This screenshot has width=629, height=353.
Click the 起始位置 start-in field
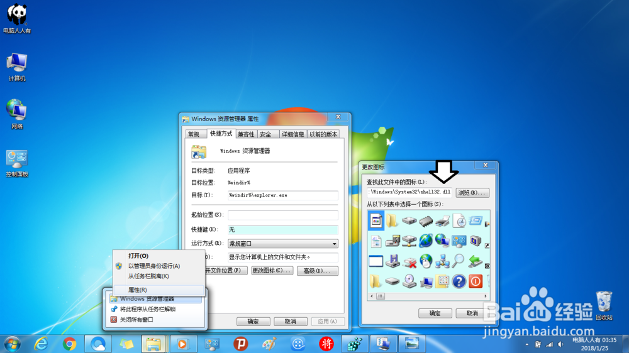(283, 215)
